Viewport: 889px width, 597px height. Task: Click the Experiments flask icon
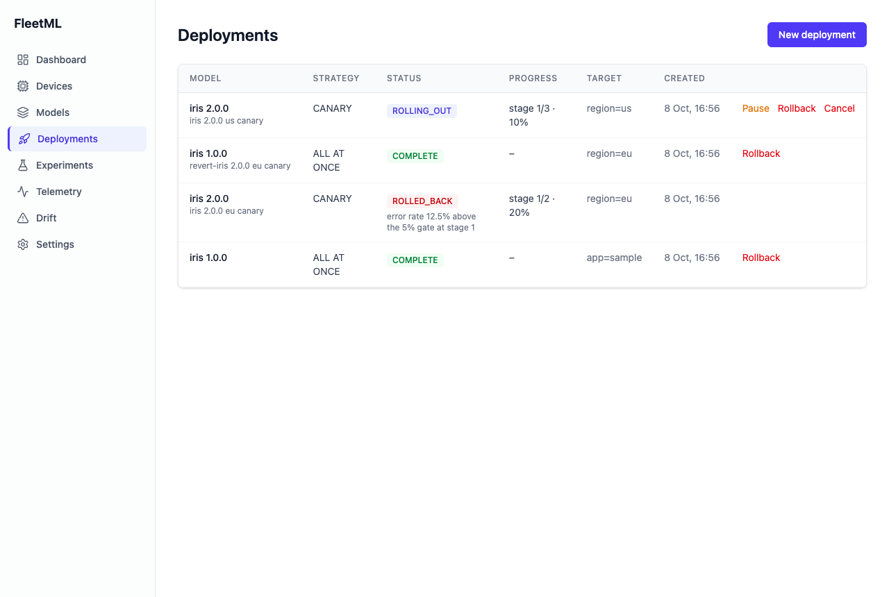coord(23,165)
